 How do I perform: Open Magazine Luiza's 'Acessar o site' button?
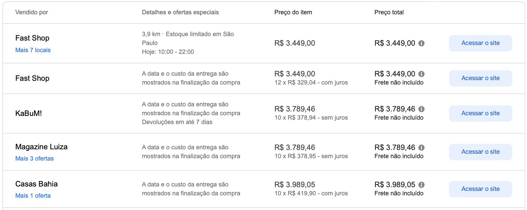coord(480,152)
